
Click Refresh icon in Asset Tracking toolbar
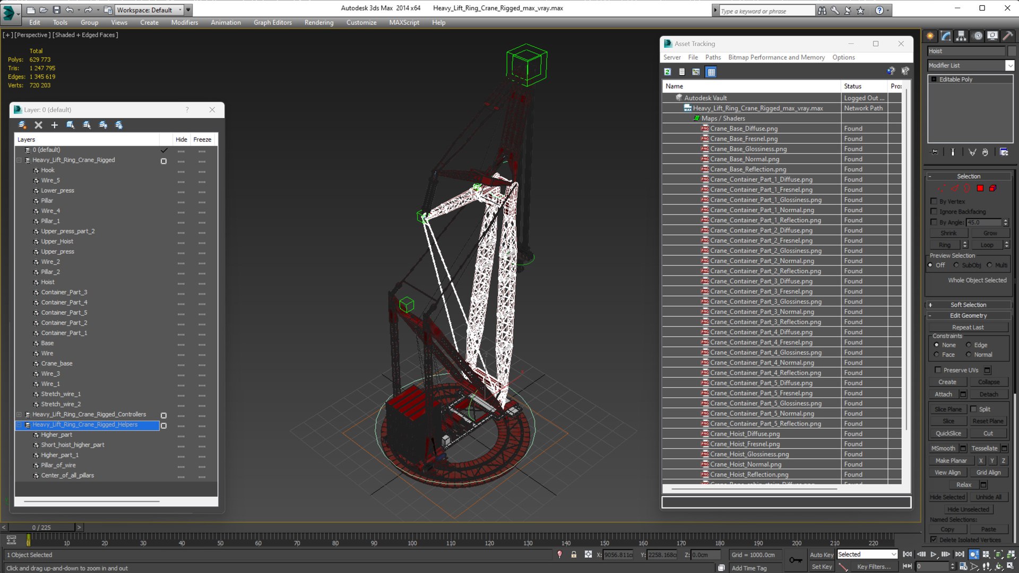(x=668, y=72)
